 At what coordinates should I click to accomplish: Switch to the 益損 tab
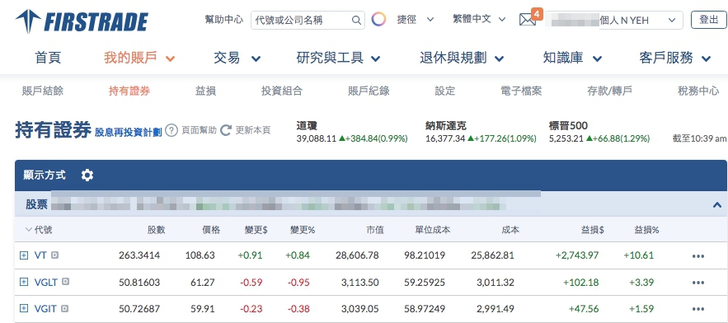click(205, 91)
